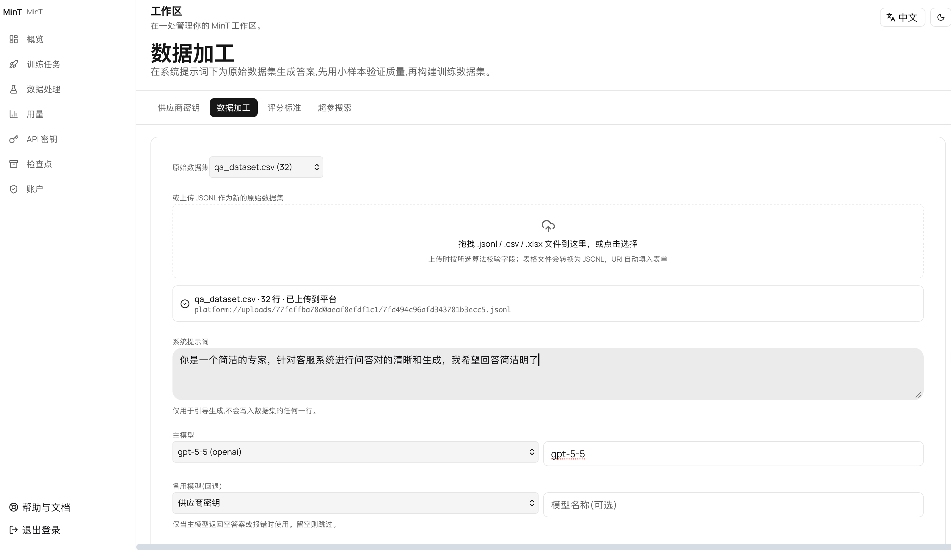Click the key icon for API 密钥
Screen dimensions: 951x550
(x=14, y=139)
